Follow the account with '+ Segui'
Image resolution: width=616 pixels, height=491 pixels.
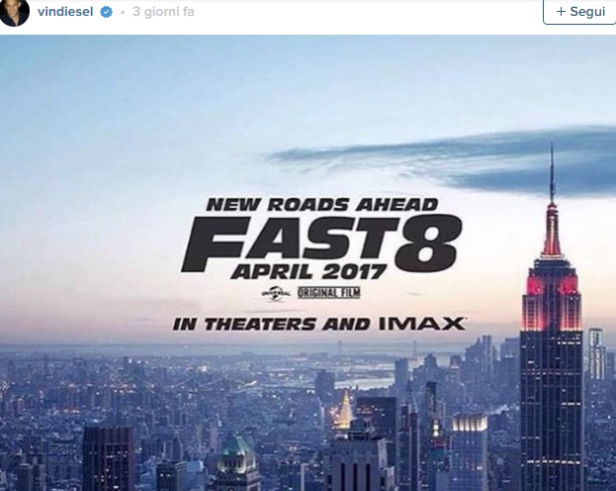[579, 12]
